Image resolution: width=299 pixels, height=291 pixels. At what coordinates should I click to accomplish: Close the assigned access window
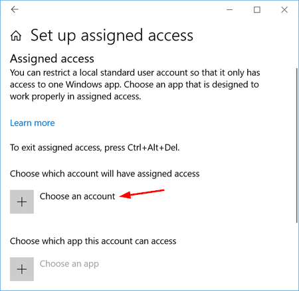[284, 10]
